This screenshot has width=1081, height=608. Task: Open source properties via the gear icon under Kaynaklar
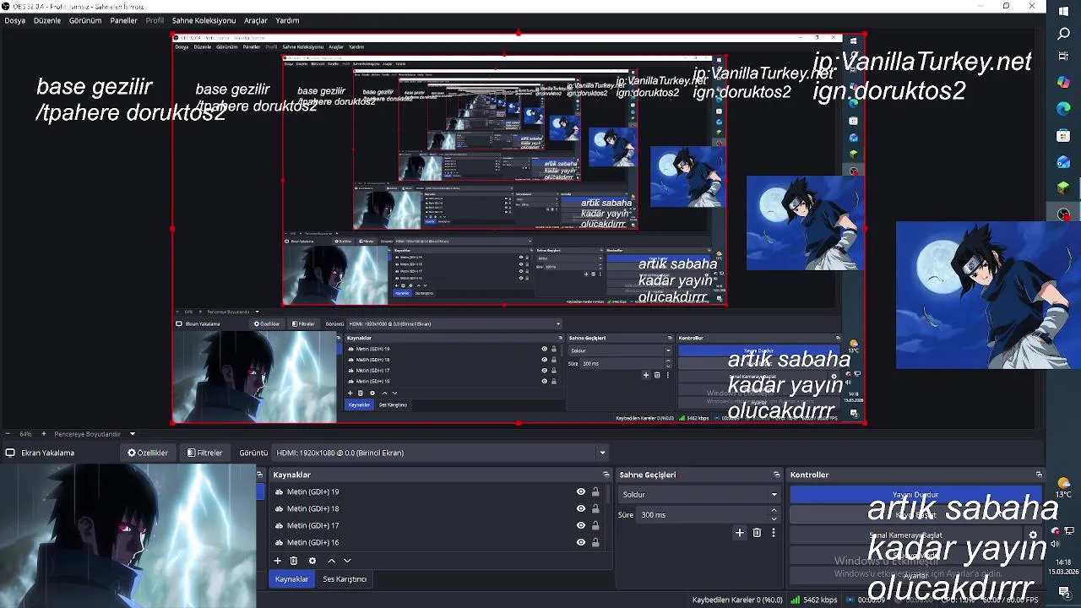click(x=312, y=561)
